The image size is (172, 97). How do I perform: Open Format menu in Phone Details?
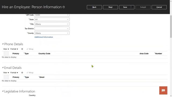(x=14, y=49)
